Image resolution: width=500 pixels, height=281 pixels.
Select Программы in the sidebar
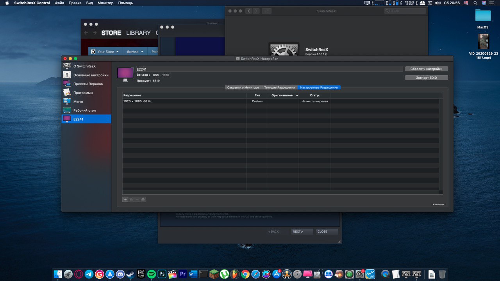tap(86, 93)
